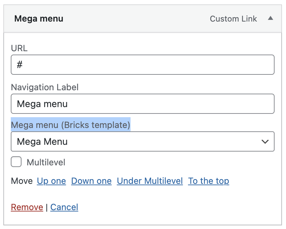This screenshot has width=286, height=229.
Task: Collapse the Mega menu item panel triangle
Action: click(x=271, y=19)
